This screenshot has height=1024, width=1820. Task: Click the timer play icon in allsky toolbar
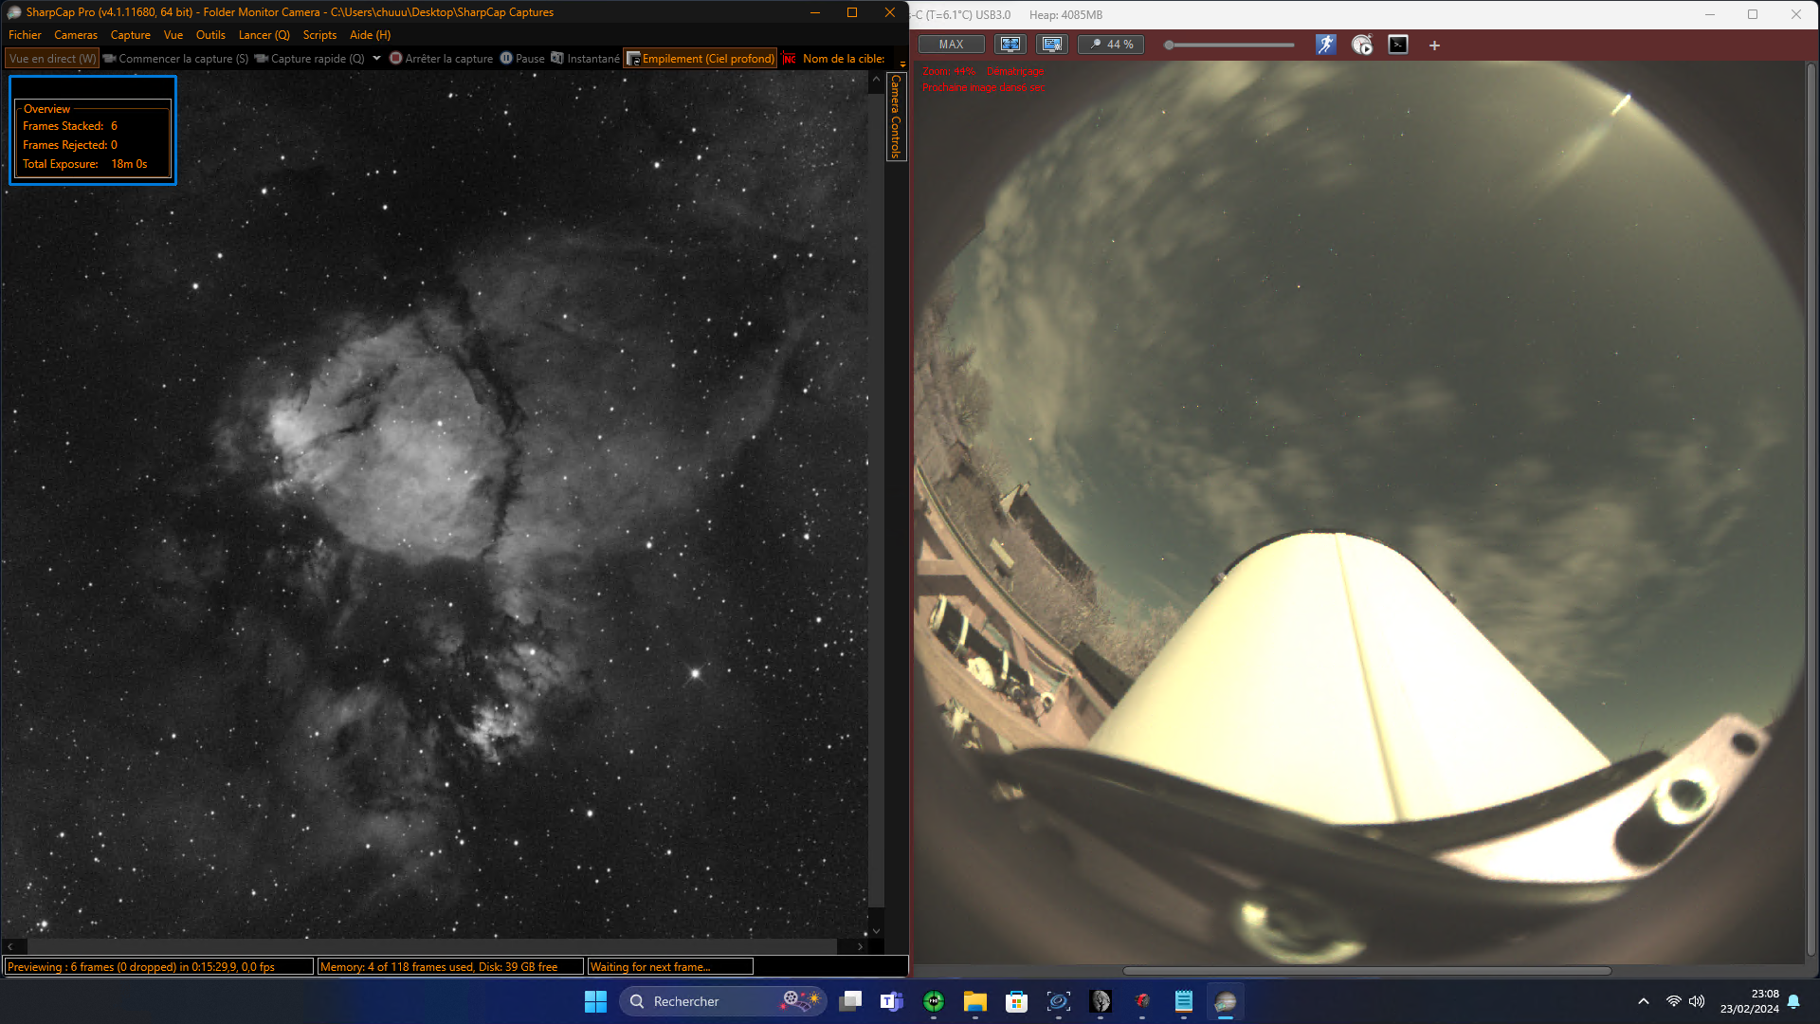[x=1362, y=45]
